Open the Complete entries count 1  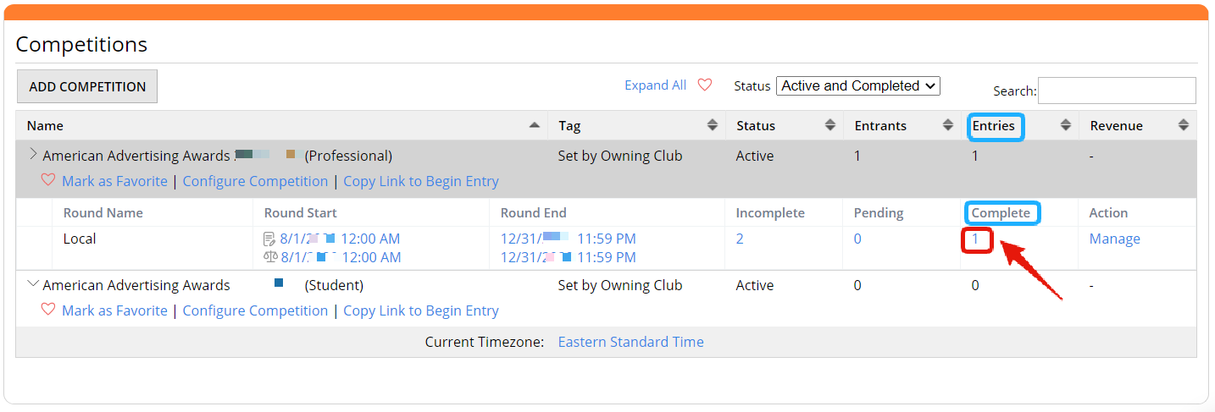(975, 239)
